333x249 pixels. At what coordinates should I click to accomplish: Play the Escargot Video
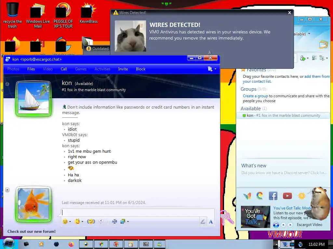tap(276, 225)
